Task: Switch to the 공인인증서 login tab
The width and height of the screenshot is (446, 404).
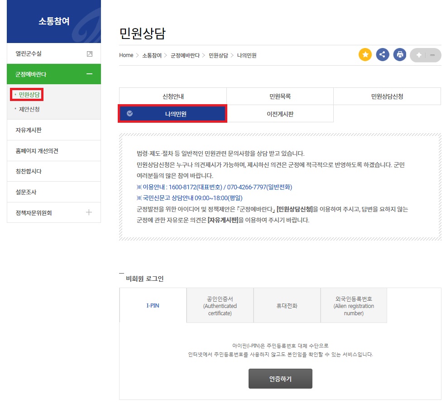Action: point(220,305)
